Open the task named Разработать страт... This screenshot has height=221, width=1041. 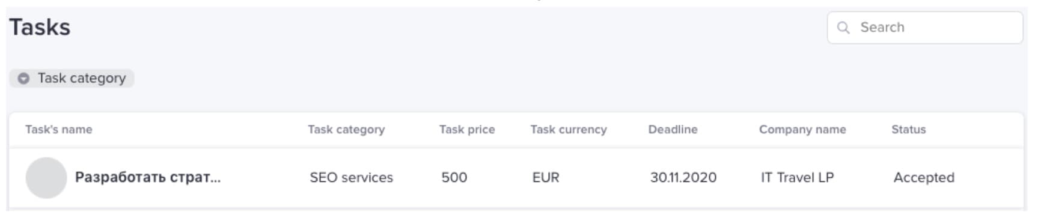(148, 178)
